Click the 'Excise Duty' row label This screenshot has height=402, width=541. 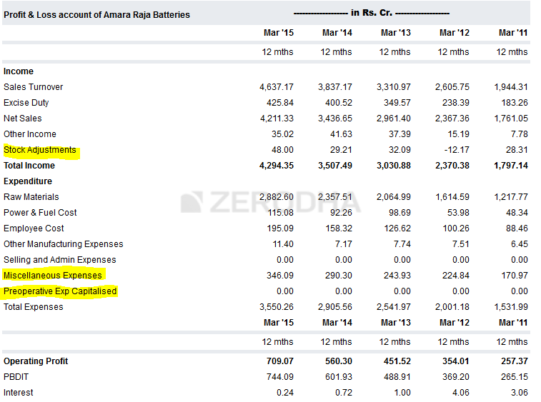coord(26,103)
